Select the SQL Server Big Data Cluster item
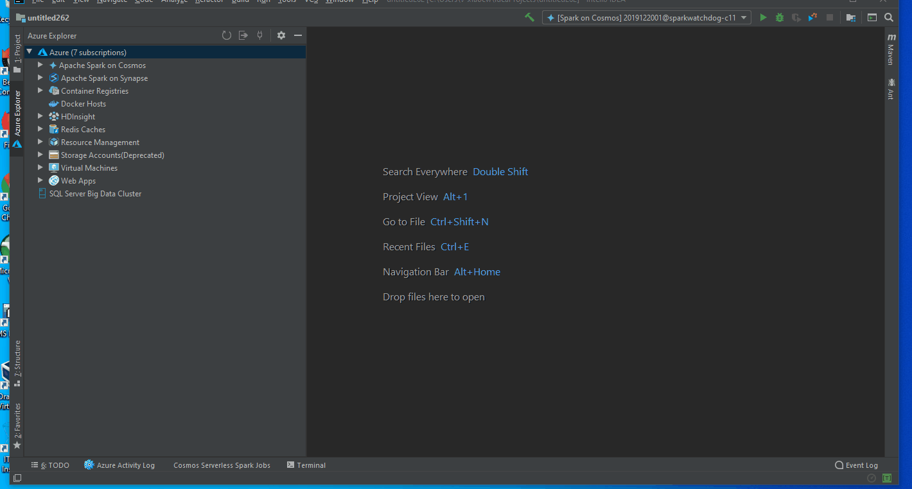Image resolution: width=912 pixels, height=489 pixels. pyautogui.click(x=95, y=193)
